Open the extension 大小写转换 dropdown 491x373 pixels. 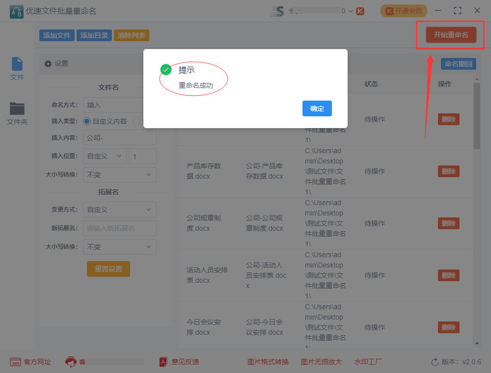click(x=120, y=247)
